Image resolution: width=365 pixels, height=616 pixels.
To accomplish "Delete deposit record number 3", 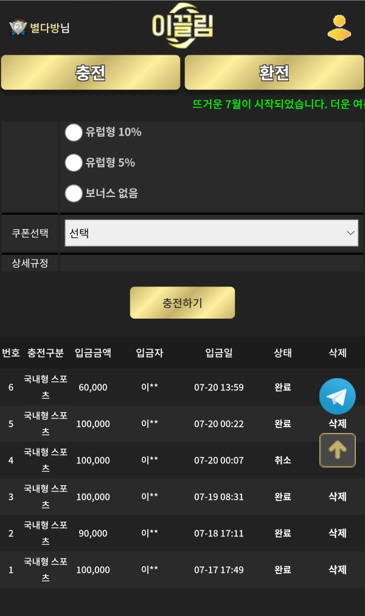I will pos(338,496).
